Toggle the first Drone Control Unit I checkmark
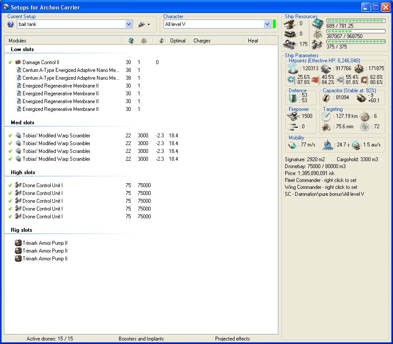393x344 pixels. (x=10, y=185)
